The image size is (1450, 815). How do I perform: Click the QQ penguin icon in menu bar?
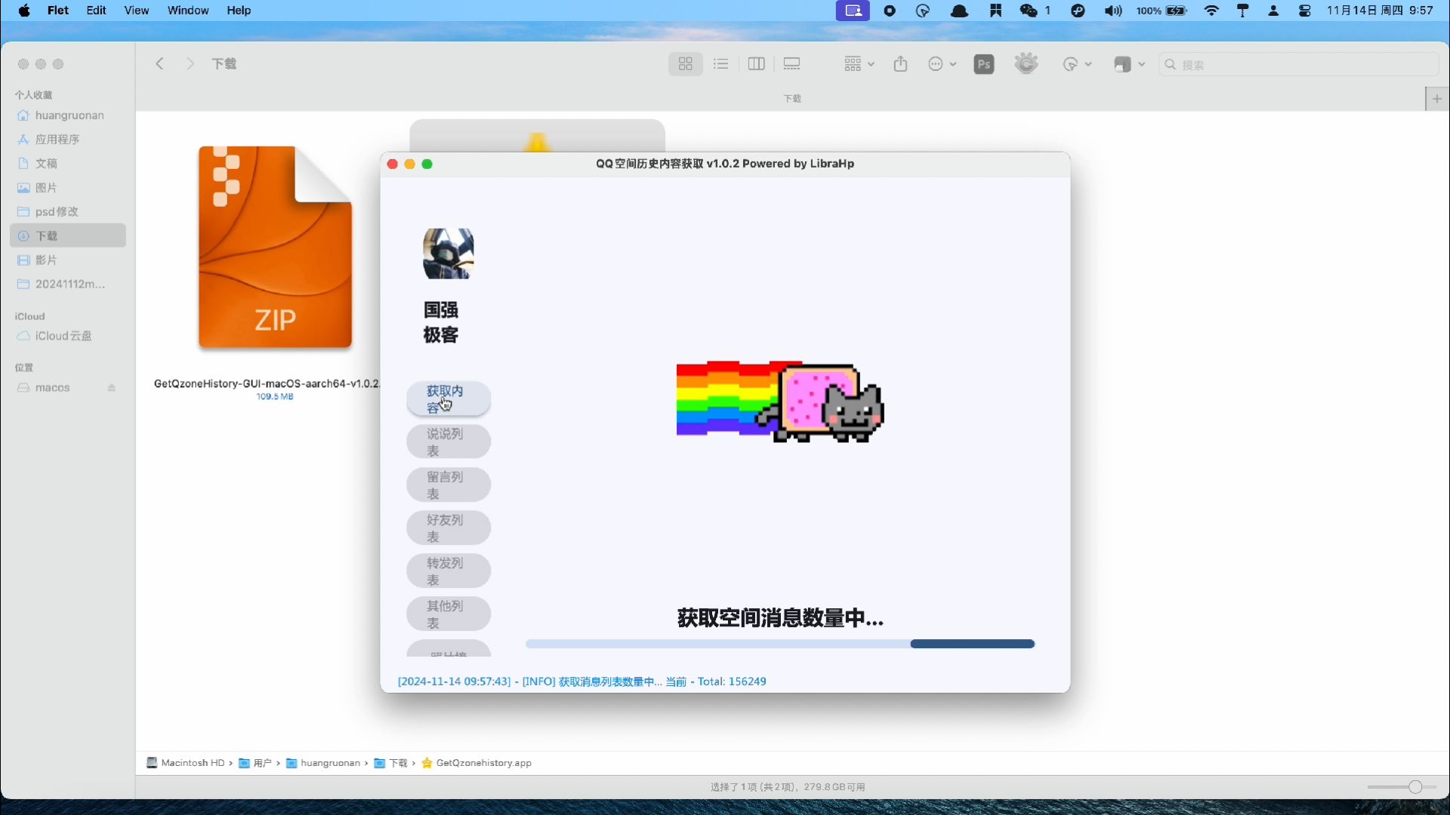959,11
